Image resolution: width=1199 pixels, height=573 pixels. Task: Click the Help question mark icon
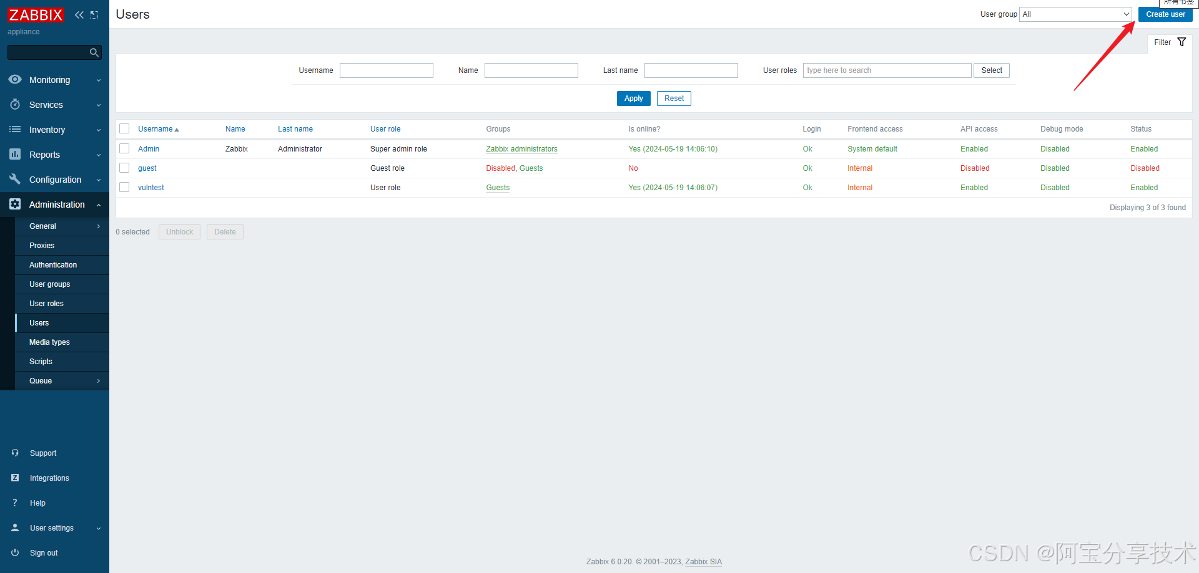coord(15,503)
